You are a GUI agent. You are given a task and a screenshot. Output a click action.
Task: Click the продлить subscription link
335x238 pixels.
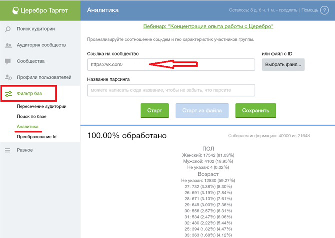coord(288,10)
